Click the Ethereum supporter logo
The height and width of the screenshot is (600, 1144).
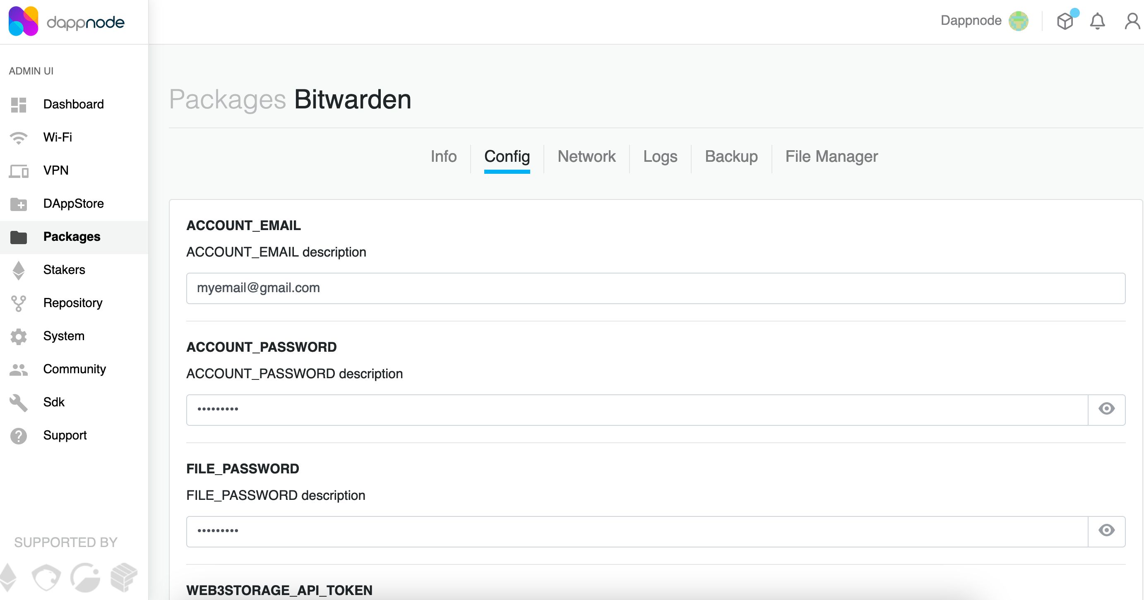pos(8,577)
